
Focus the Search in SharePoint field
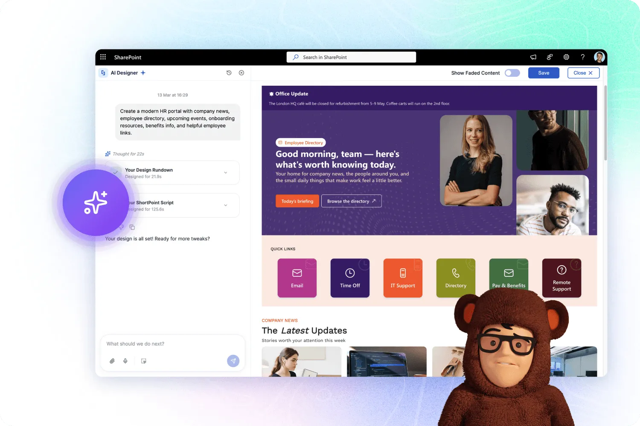pos(351,57)
